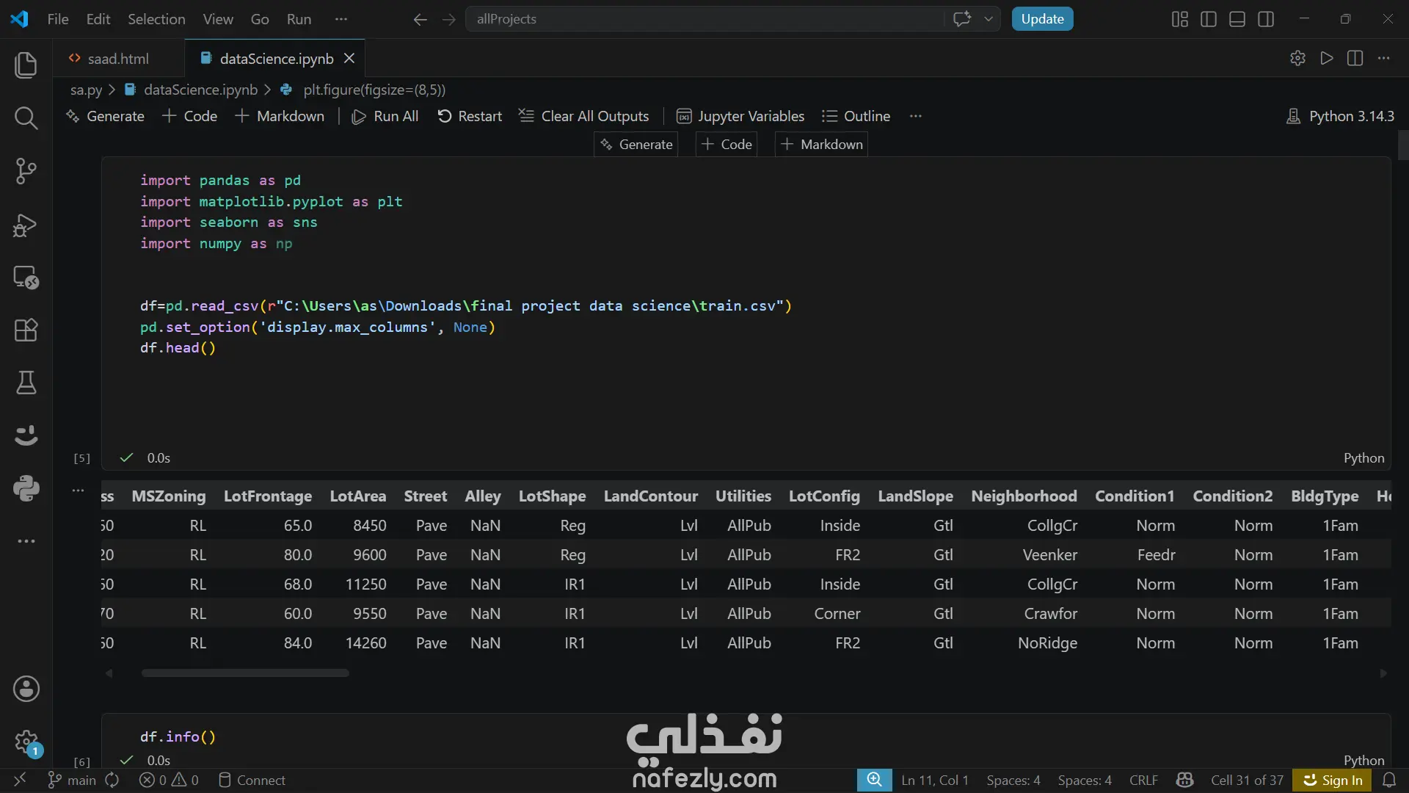Open the Testing flask view
1409x793 pixels.
tap(26, 383)
